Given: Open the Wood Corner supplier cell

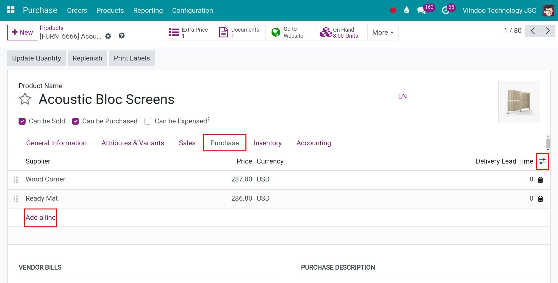Looking at the screenshot, I should pyautogui.click(x=45, y=179).
